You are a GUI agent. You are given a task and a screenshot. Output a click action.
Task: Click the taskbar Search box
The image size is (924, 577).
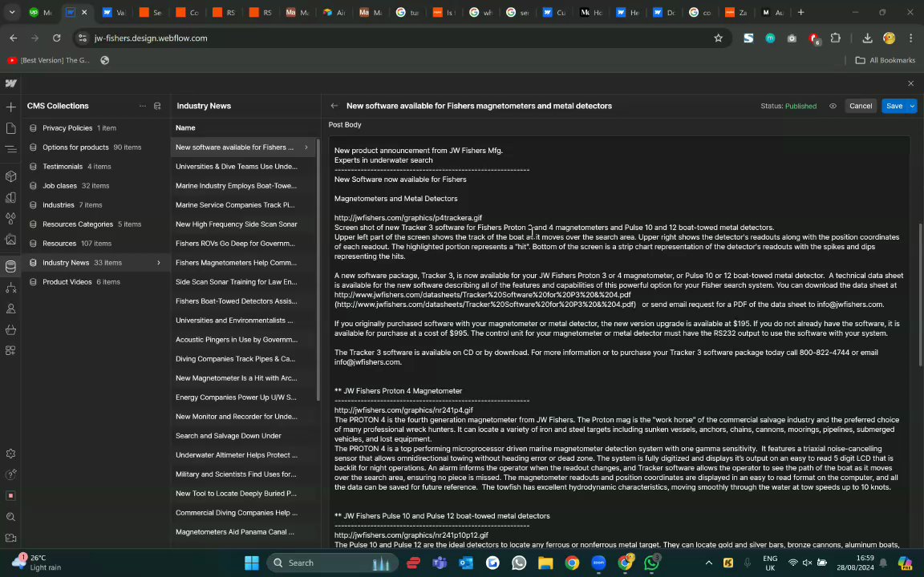tap(332, 563)
